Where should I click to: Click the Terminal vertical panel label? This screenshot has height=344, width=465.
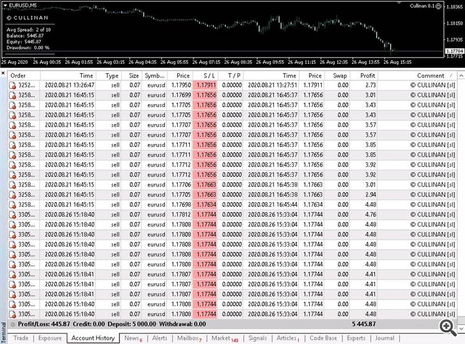(3, 332)
